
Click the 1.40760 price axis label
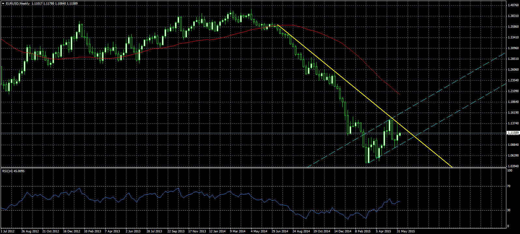[513, 5]
